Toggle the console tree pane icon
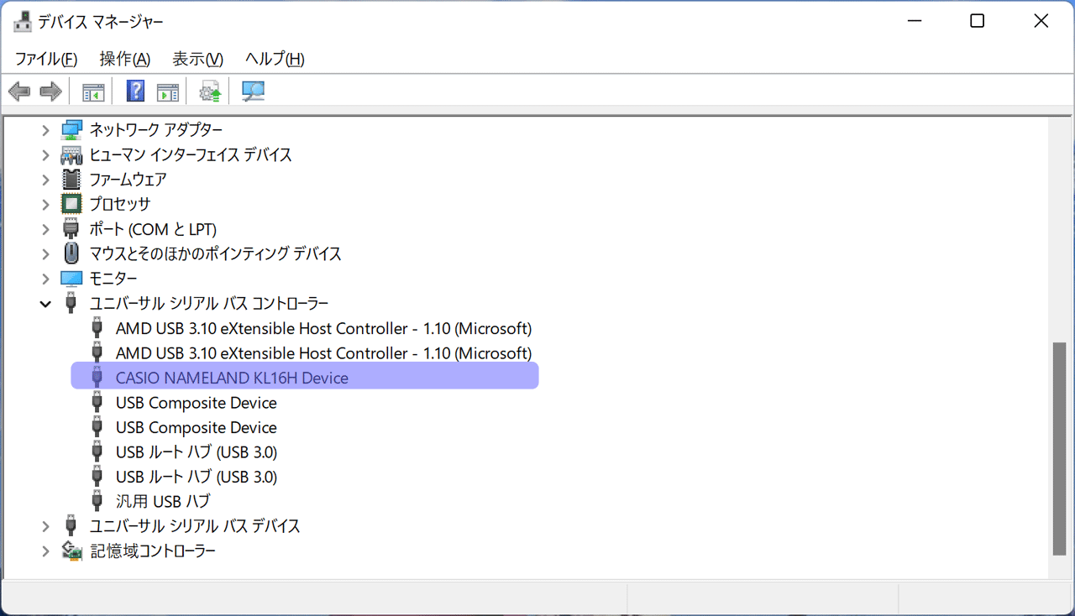Screen dimensions: 1075x616 coord(93,91)
